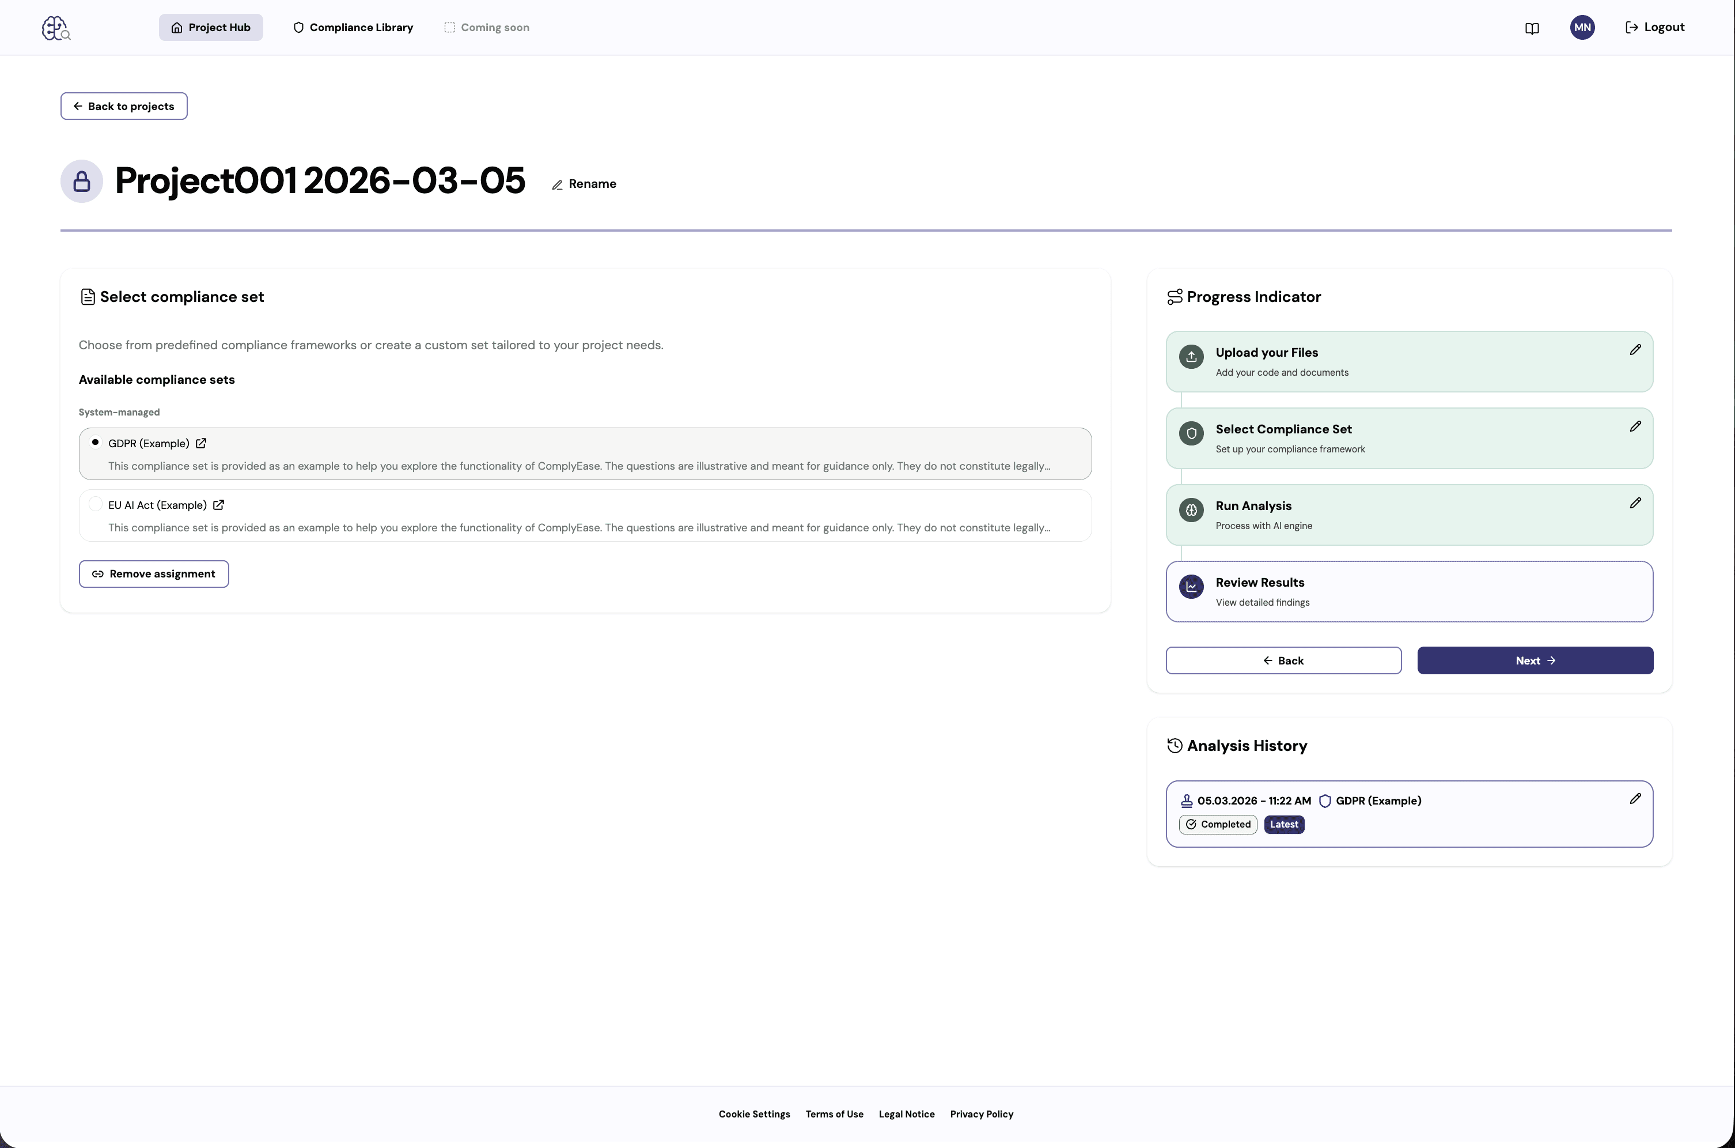The image size is (1735, 1148).
Task: Remove the compliance set assignment
Action: [x=153, y=573]
